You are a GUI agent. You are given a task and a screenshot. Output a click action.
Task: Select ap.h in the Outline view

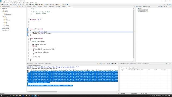tap(140, 8)
